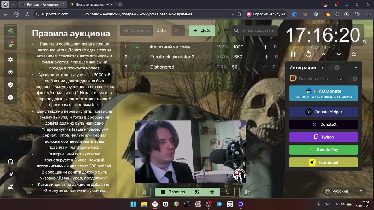Open the GitHub link icon in sidebar
The image size is (374, 210).
click(11, 162)
